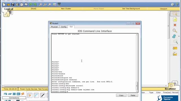Viewport: 181px width, 101px height.
Task: Click the CLI scrollbar down arrow
Action: pos(137,91)
